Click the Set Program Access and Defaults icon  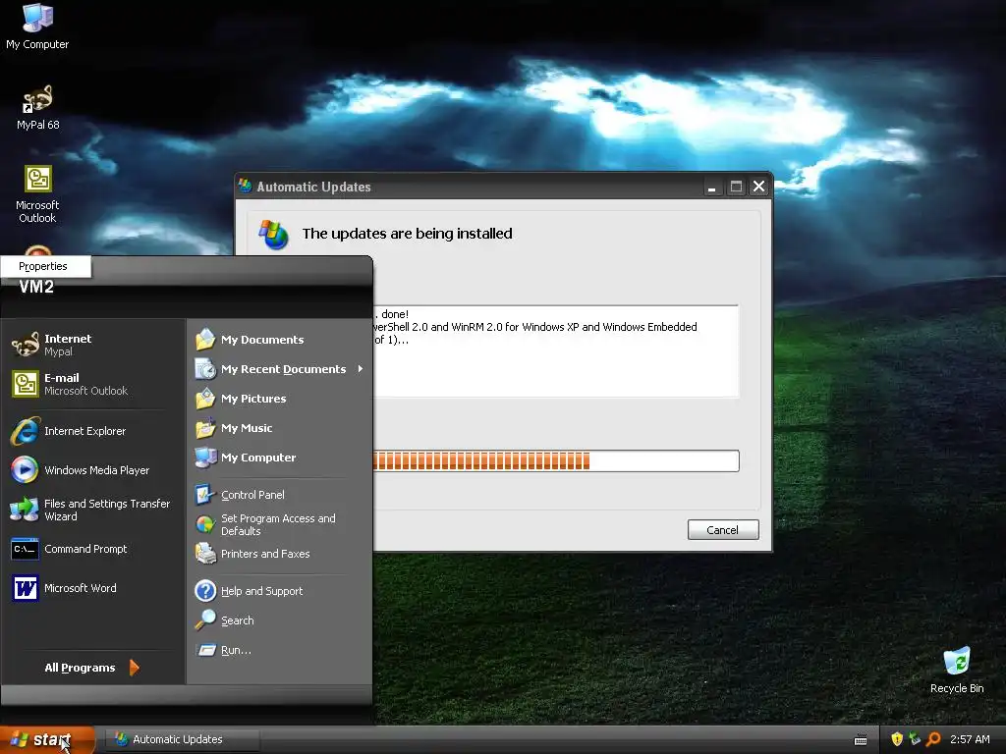tap(205, 524)
